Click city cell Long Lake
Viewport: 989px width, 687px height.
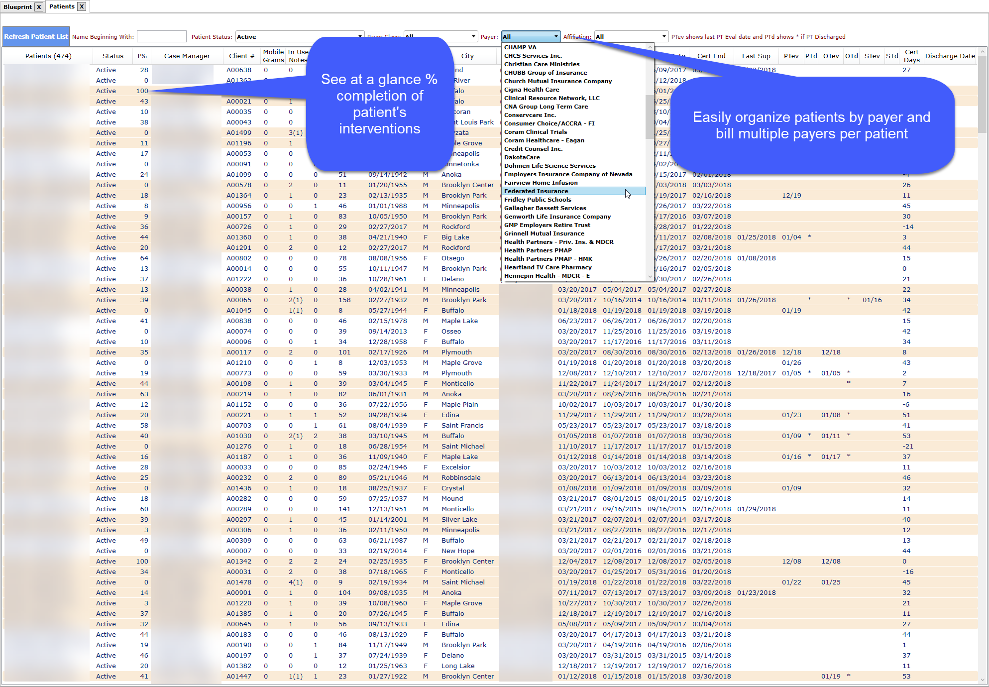tap(458, 666)
